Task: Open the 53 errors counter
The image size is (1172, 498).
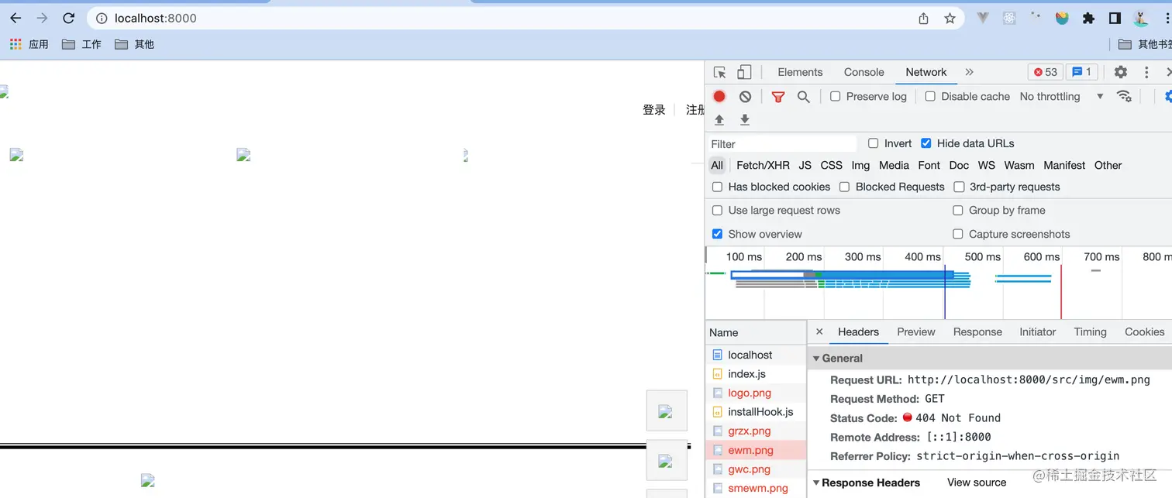Action: click(x=1046, y=72)
